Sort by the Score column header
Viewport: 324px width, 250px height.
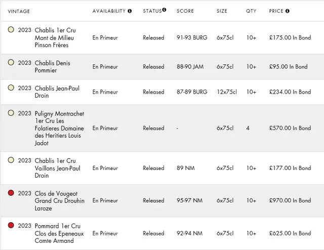[185, 11]
